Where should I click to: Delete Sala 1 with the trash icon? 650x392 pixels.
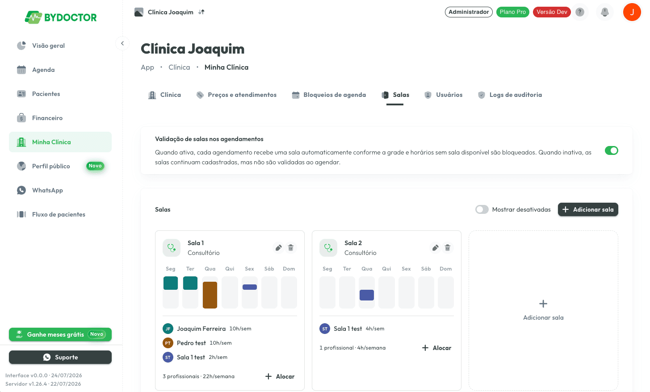click(291, 248)
